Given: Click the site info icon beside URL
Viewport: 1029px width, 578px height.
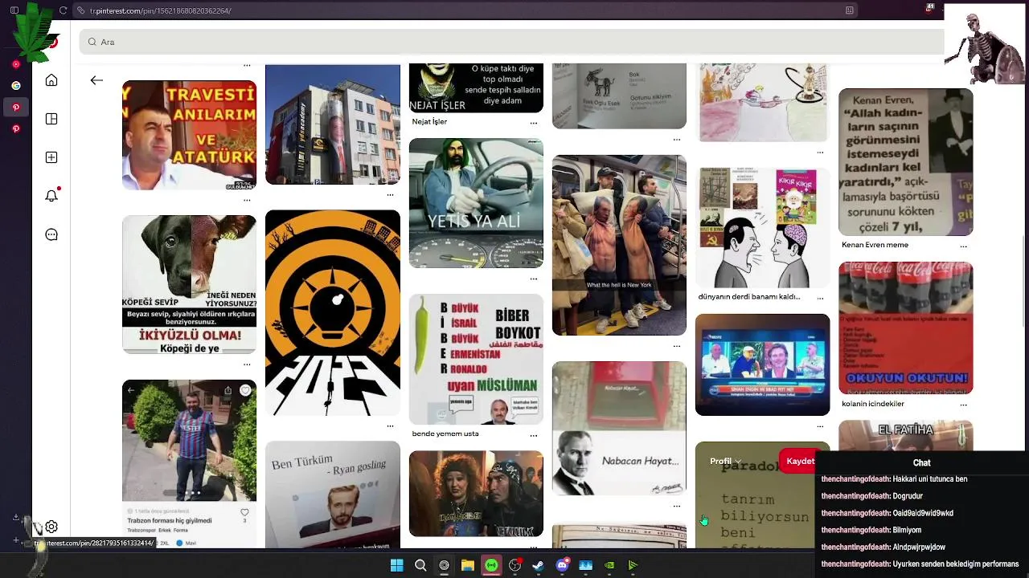Looking at the screenshot, I should pyautogui.click(x=81, y=10).
